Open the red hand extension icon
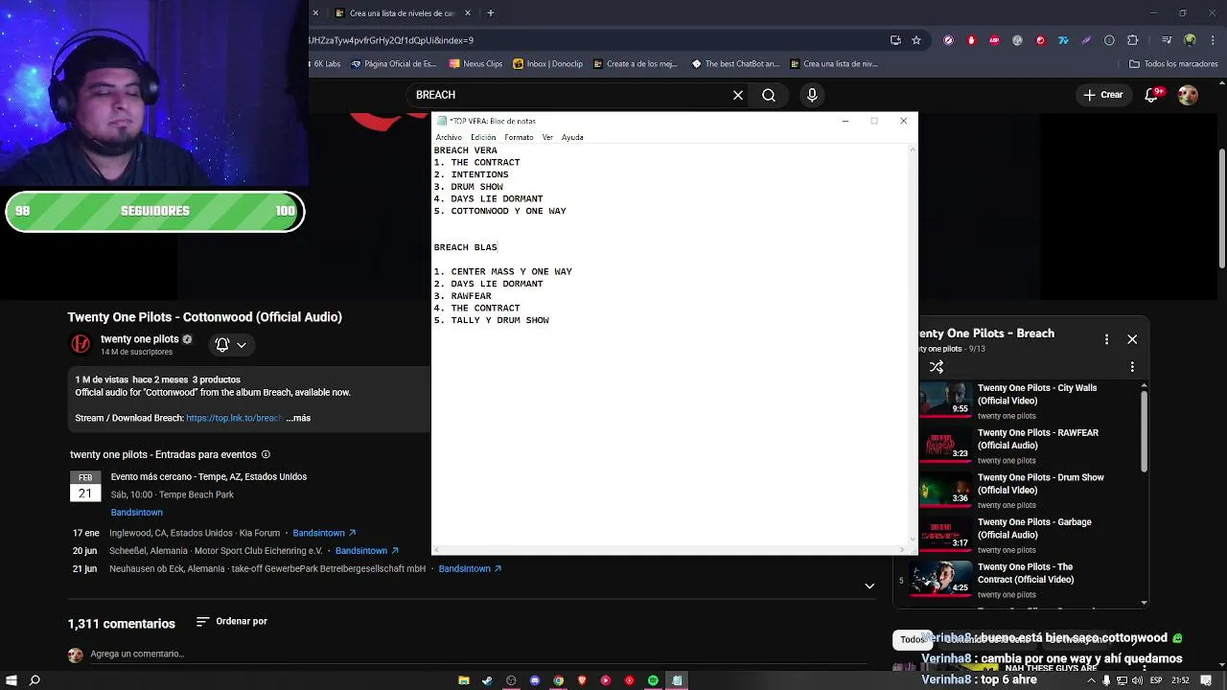 pos(971,40)
